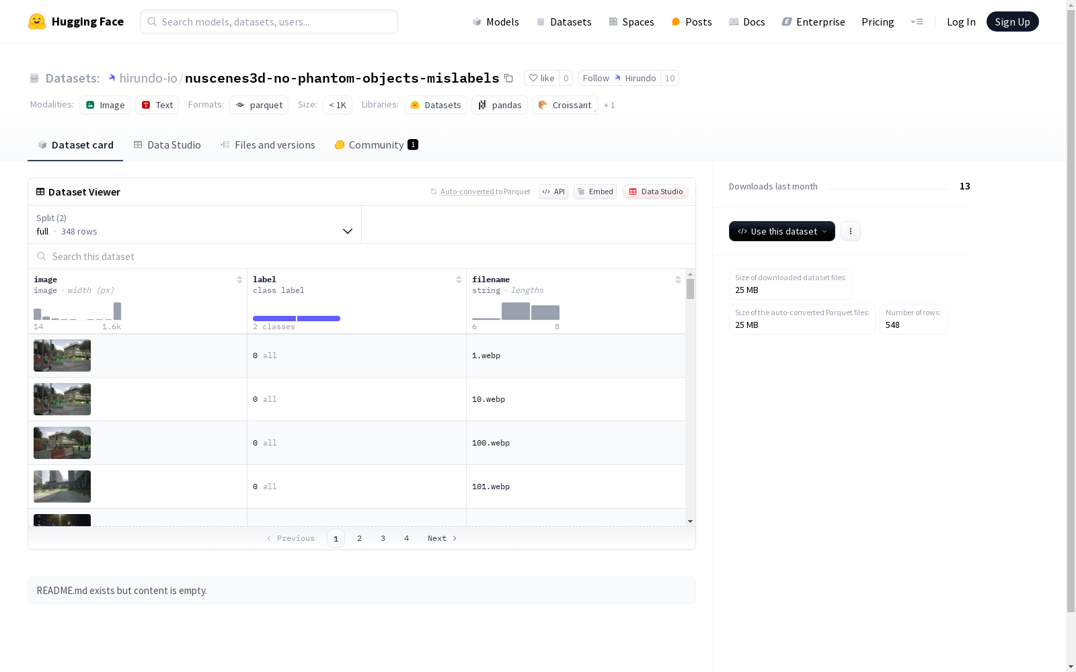
Task: Sort by image column arrows
Action: coord(239,280)
